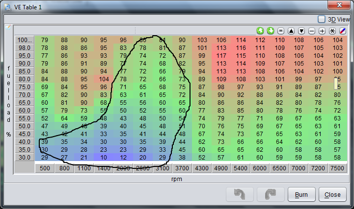The image size is (354, 209).
Task: Select the 7000 rpm column header
Action: tap(299, 168)
